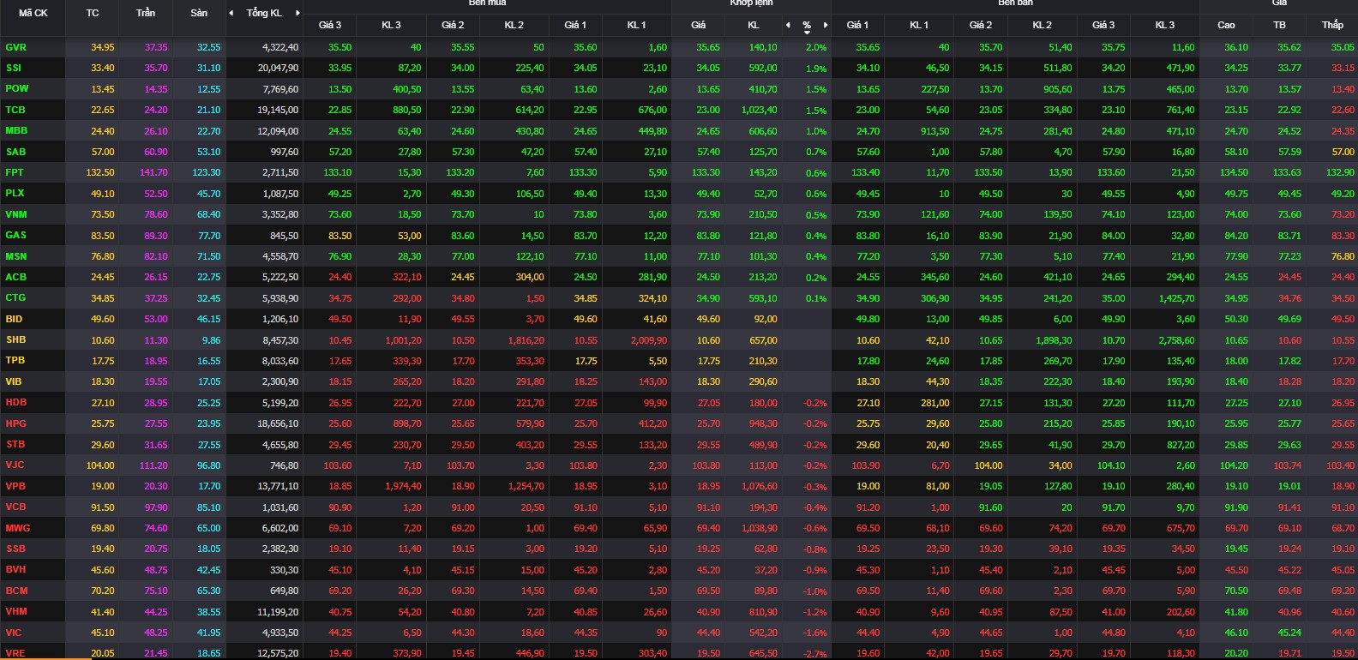Open the MSN stock symbol

(16, 256)
